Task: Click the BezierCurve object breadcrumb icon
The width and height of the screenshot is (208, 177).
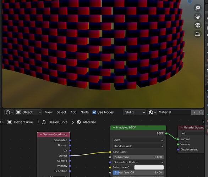Action: click(10, 122)
